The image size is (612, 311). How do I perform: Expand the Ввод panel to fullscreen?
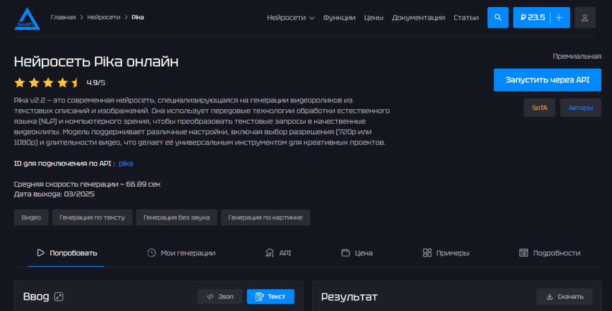[x=58, y=296]
